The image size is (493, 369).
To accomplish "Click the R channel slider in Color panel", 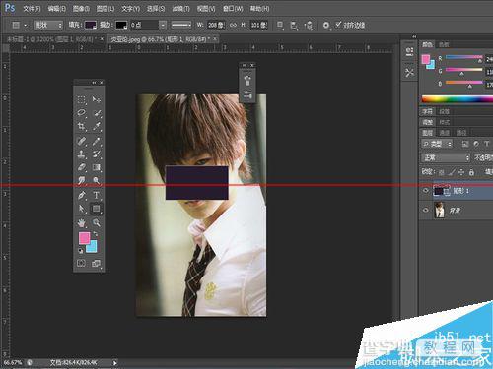I will [463, 58].
